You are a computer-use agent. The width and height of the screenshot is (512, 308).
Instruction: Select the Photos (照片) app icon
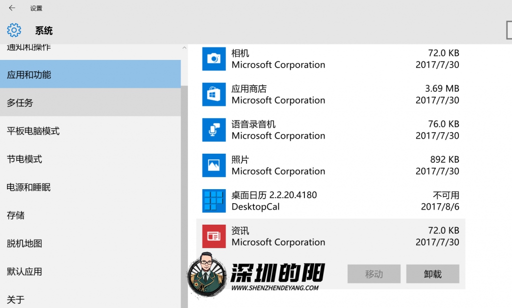[214, 166]
